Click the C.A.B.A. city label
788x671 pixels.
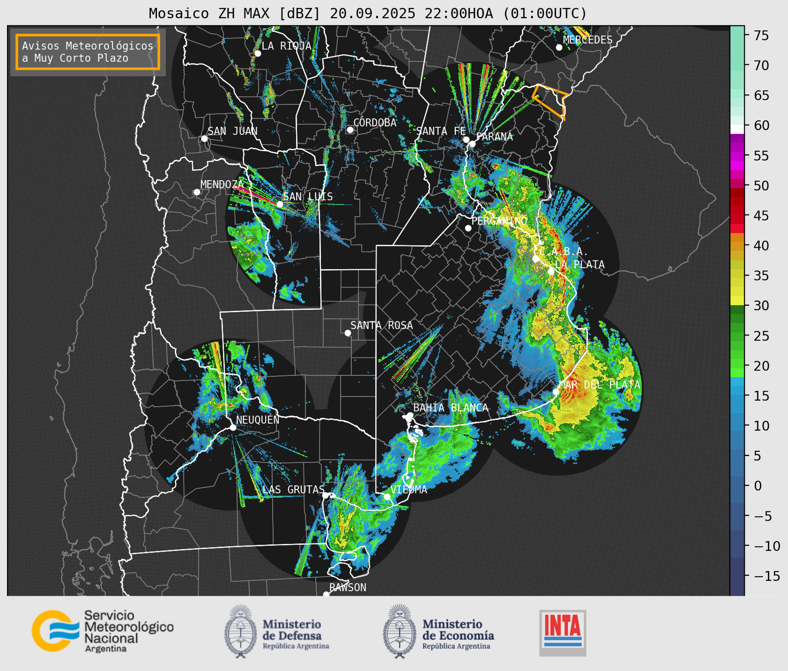point(564,252)
